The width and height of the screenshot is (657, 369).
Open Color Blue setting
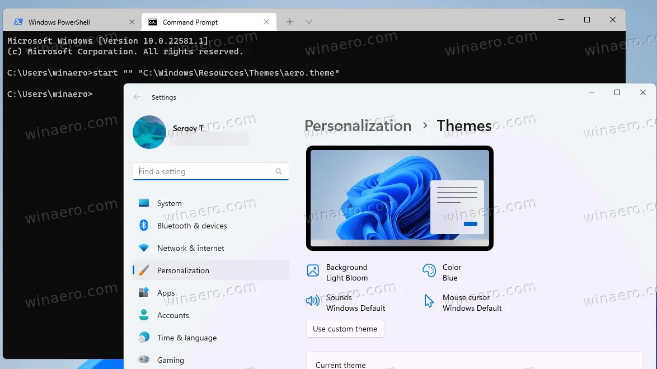click(442, 273)
